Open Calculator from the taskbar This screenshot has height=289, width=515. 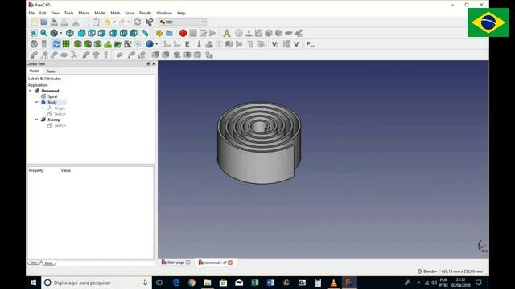point(318,283)
